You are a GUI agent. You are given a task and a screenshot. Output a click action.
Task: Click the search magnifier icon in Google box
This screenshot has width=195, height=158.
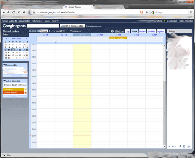[191, 12]
